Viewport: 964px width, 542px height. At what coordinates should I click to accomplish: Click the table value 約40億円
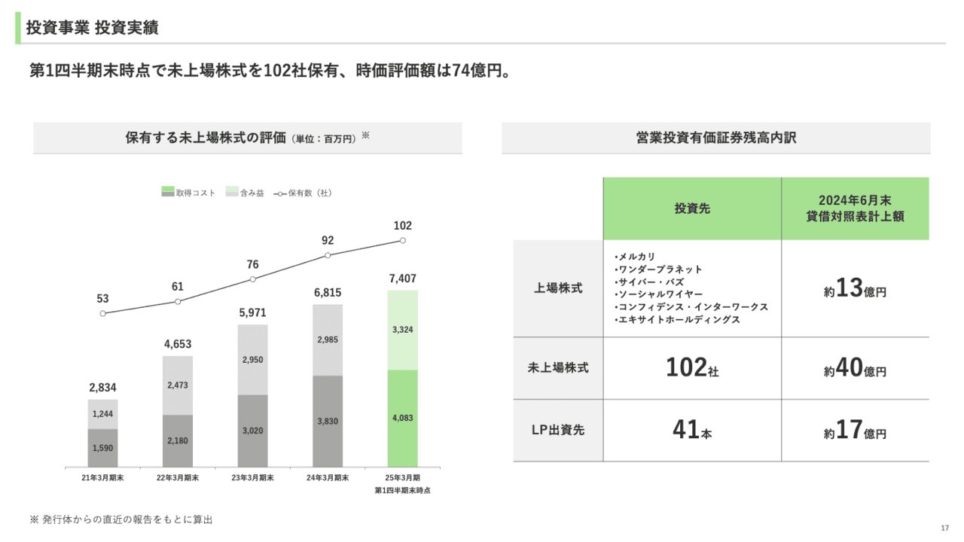(x=855, y=369)
